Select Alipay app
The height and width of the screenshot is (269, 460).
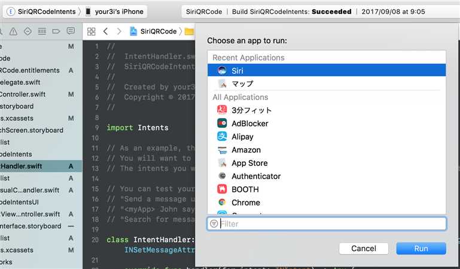pos(327,137)
